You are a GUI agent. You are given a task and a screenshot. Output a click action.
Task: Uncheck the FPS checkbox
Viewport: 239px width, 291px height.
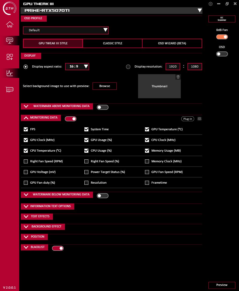click(x=26, y=129)
